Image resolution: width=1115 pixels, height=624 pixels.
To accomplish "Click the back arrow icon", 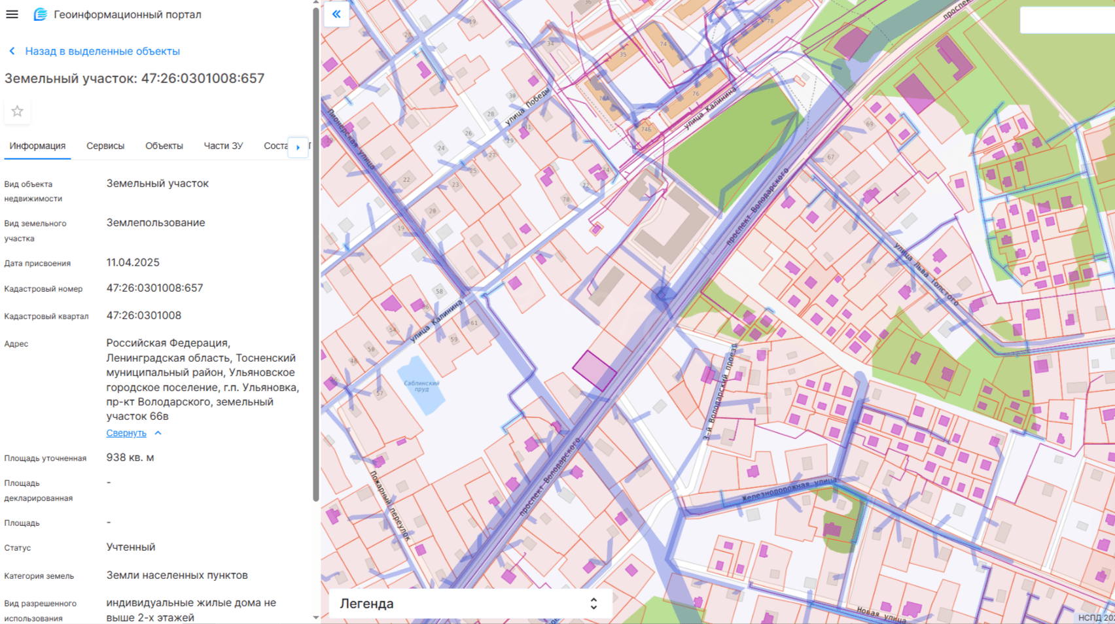I will tap(12, 51).
